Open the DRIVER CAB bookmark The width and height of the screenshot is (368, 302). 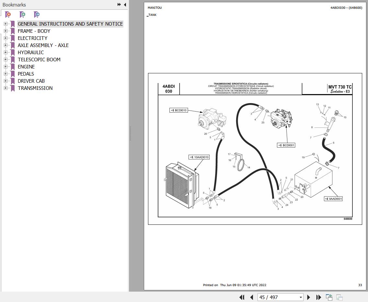click(31, 81)
